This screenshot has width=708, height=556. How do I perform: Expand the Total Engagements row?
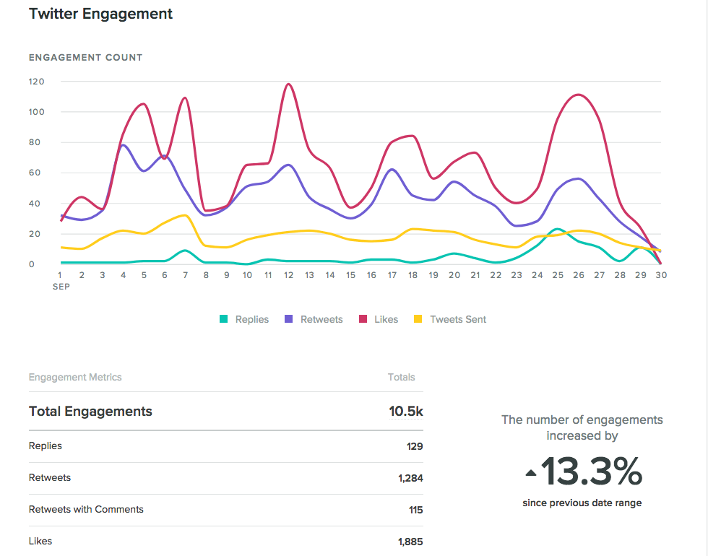90,412
